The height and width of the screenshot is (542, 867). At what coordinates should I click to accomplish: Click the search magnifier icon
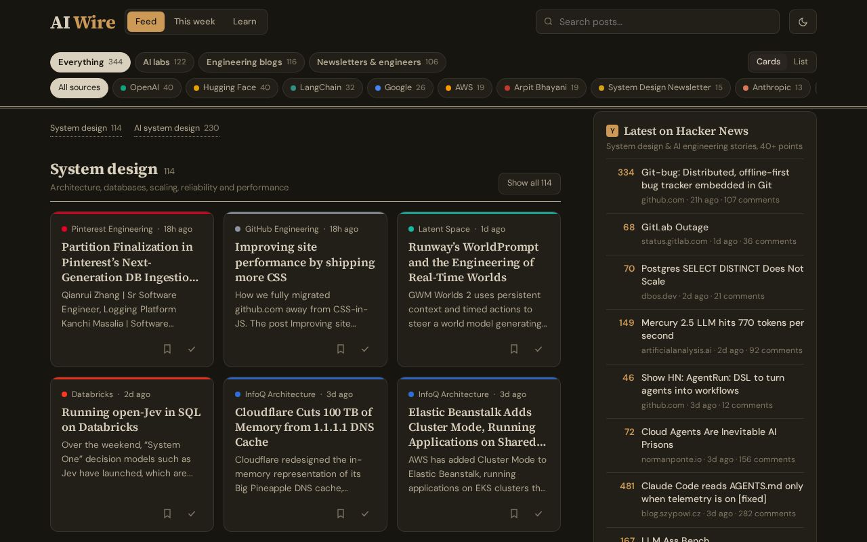click(x=549, y=22)
